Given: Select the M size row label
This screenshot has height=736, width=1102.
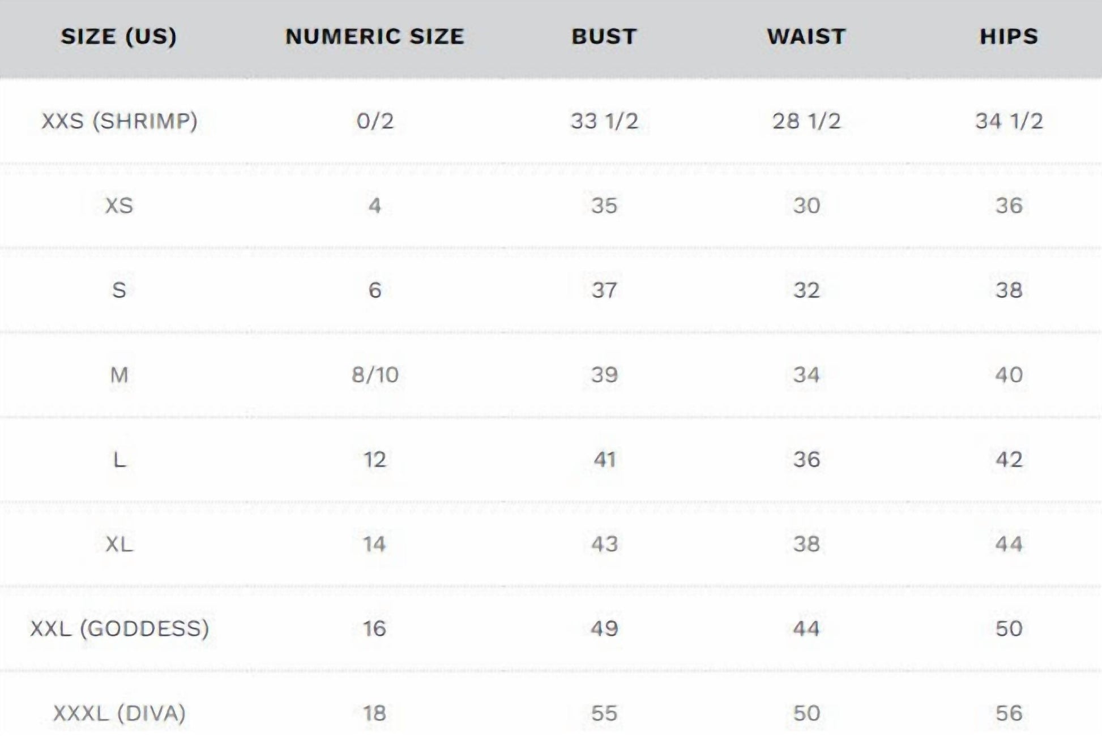Looking at the screenshot, I should click(x=119, y=375).
